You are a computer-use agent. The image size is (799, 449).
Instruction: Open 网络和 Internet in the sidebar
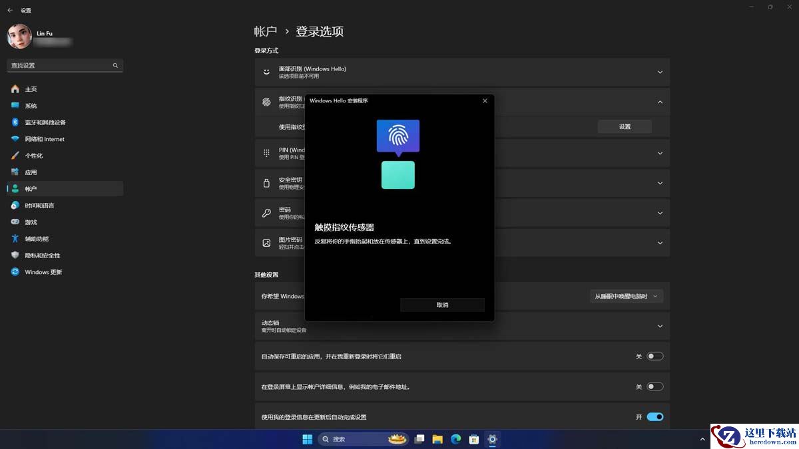65,139
